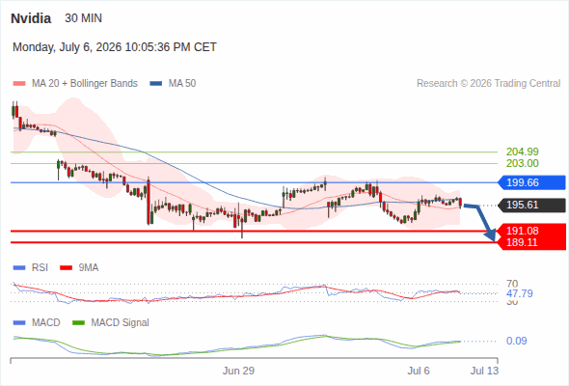Click the 30 MIN timeframe label

coord(84,18)
